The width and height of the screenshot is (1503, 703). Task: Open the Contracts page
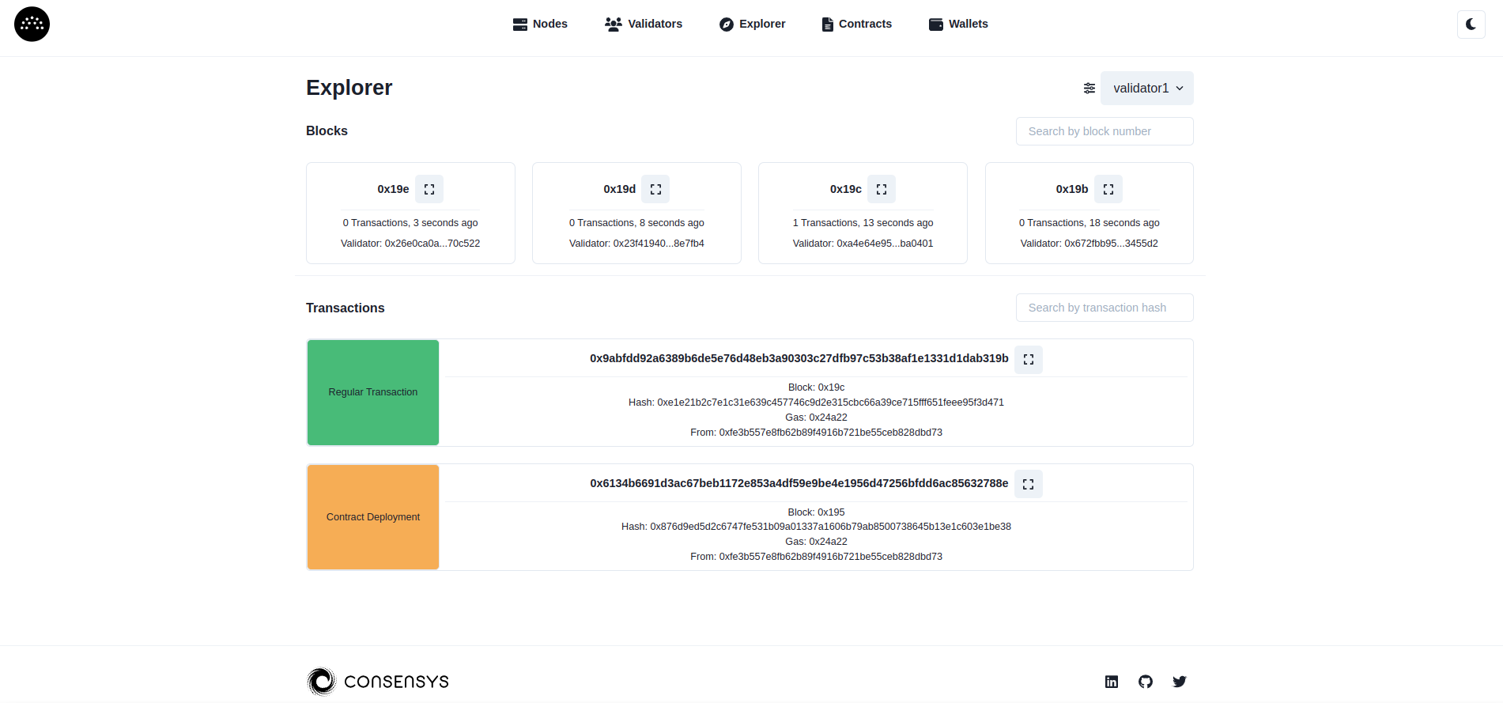(856, 24)
